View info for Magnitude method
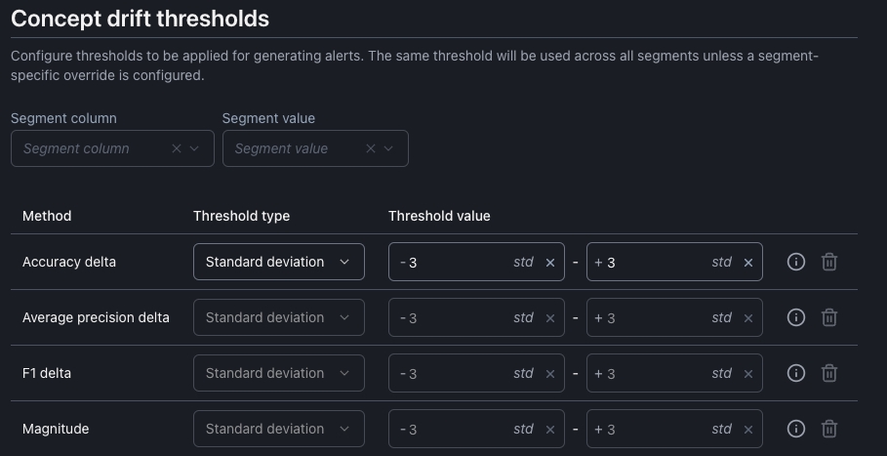The height and width of the screenshot is (456, 887). 795,429
